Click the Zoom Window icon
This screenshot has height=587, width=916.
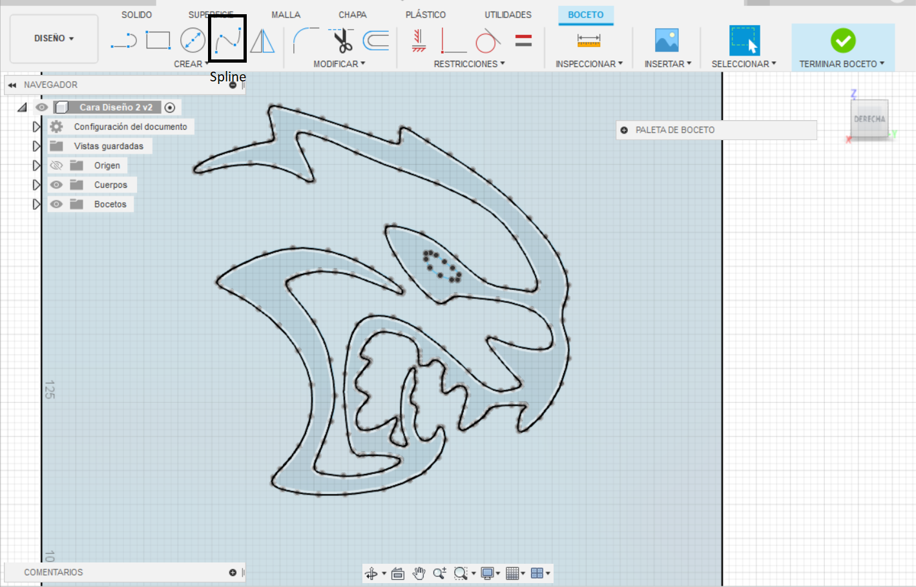pos(461,573)
